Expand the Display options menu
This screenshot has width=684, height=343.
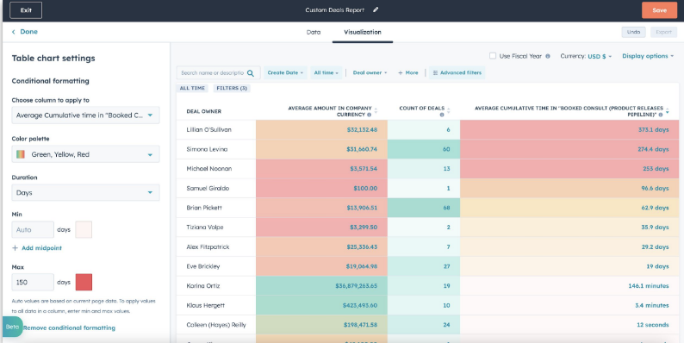[648, 56]
